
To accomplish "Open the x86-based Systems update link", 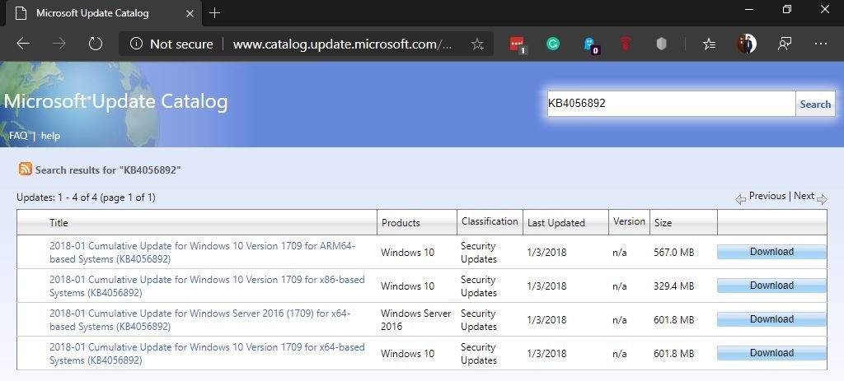I will 207,286.
